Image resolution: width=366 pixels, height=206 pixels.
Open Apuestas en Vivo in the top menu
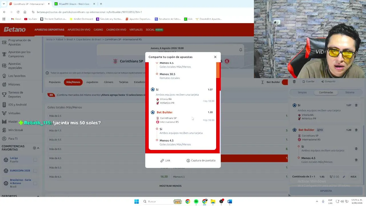click(x=79, y=30)
